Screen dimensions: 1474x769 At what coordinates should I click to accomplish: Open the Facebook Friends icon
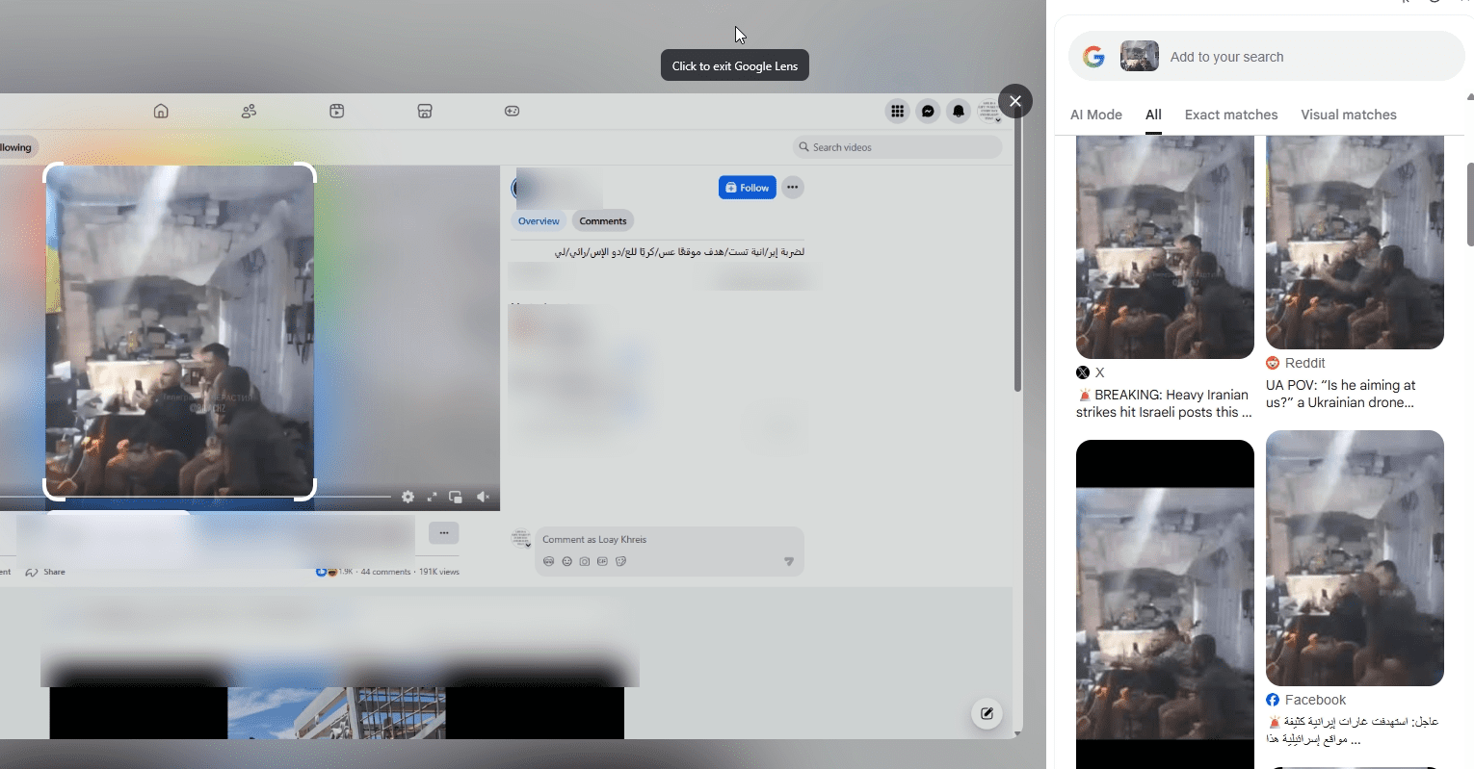(x=249, y=111)
